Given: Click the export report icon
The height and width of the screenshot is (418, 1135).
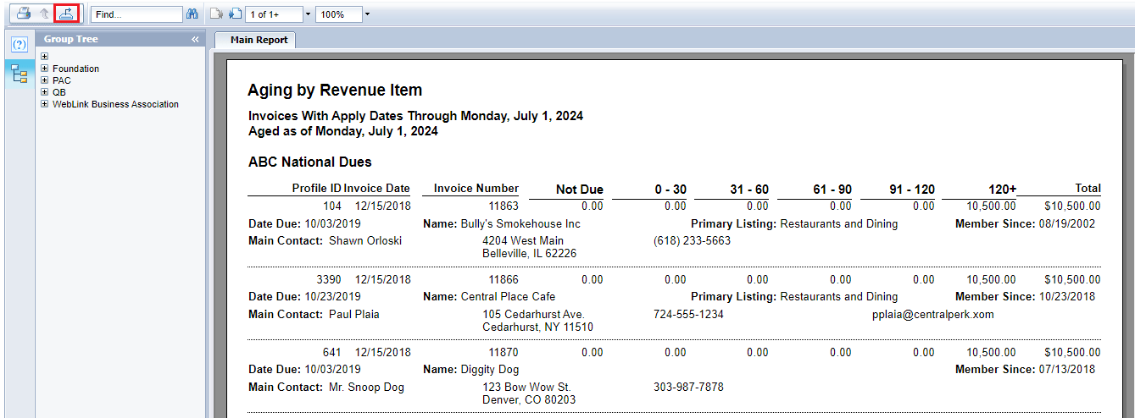Looking at the screenshot, I should (66, 14).
